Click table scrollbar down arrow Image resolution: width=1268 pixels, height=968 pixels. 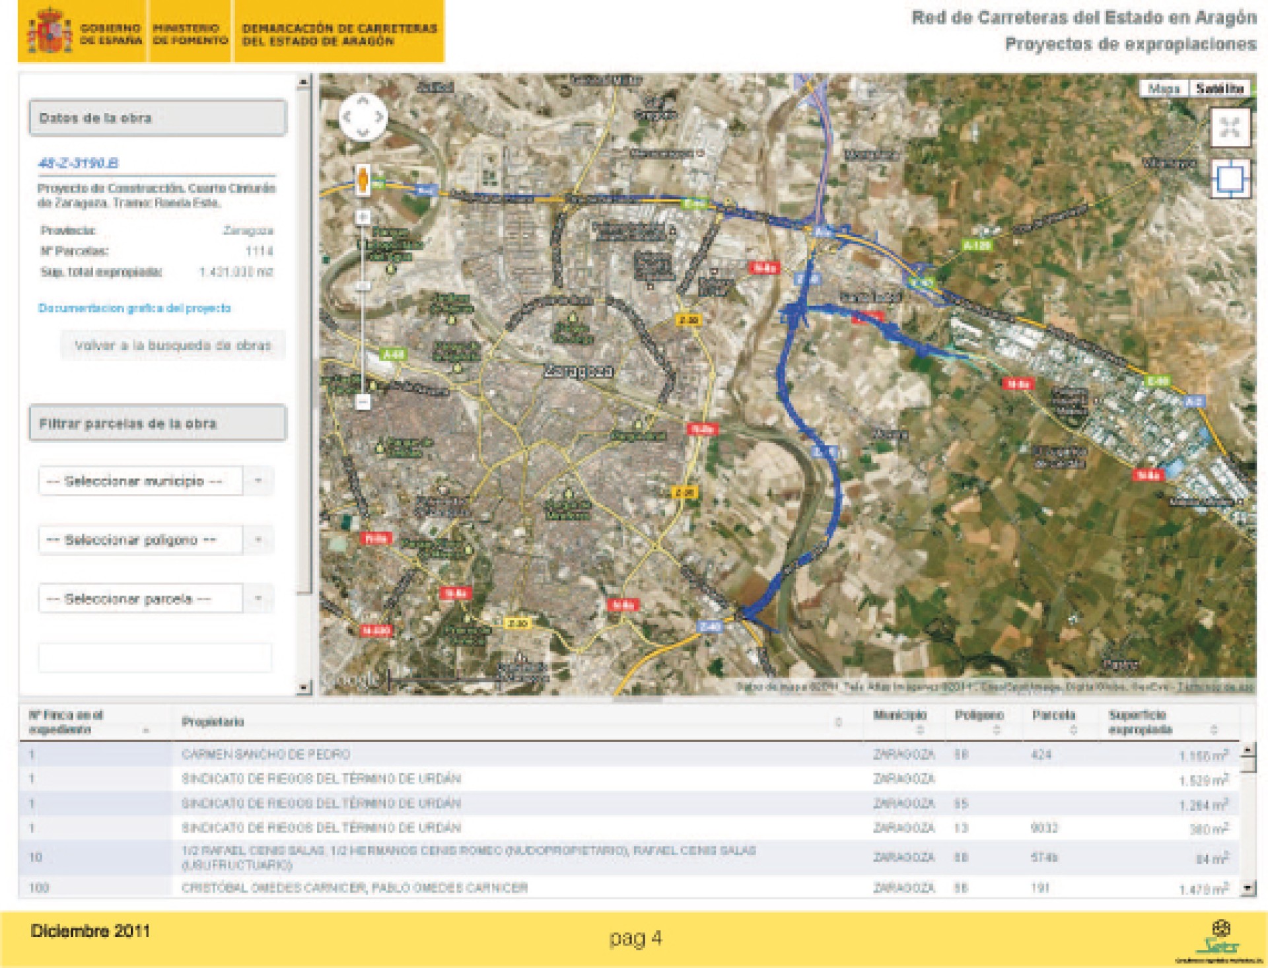[x=1248, y=888]
